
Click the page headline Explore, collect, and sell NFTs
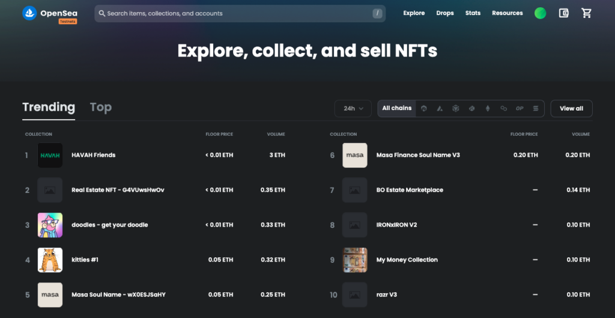pos(307,50)
